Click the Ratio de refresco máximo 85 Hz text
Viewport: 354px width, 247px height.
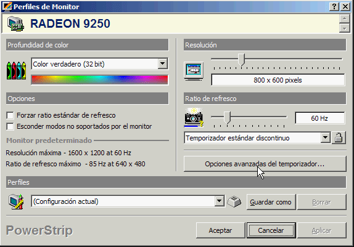(75, 164)
